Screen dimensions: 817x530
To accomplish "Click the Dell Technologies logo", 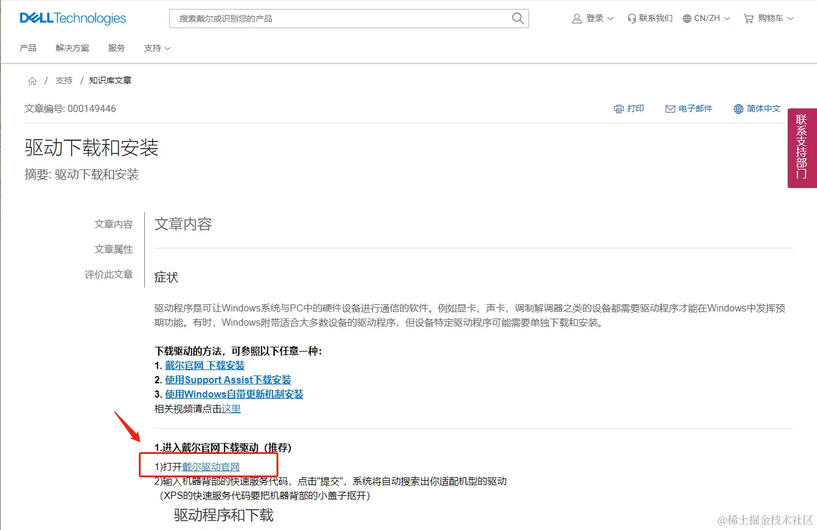I will [73, 19].
